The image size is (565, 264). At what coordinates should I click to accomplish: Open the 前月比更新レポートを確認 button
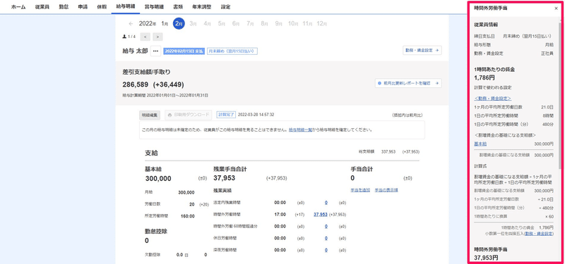(408, 83)
